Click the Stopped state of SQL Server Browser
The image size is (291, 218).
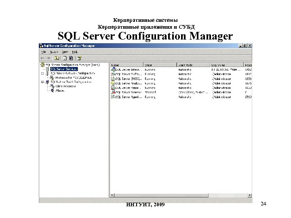tap(150, 92)
